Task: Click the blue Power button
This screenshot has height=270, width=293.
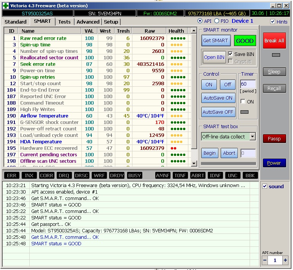Action: (x=274, y=163)
